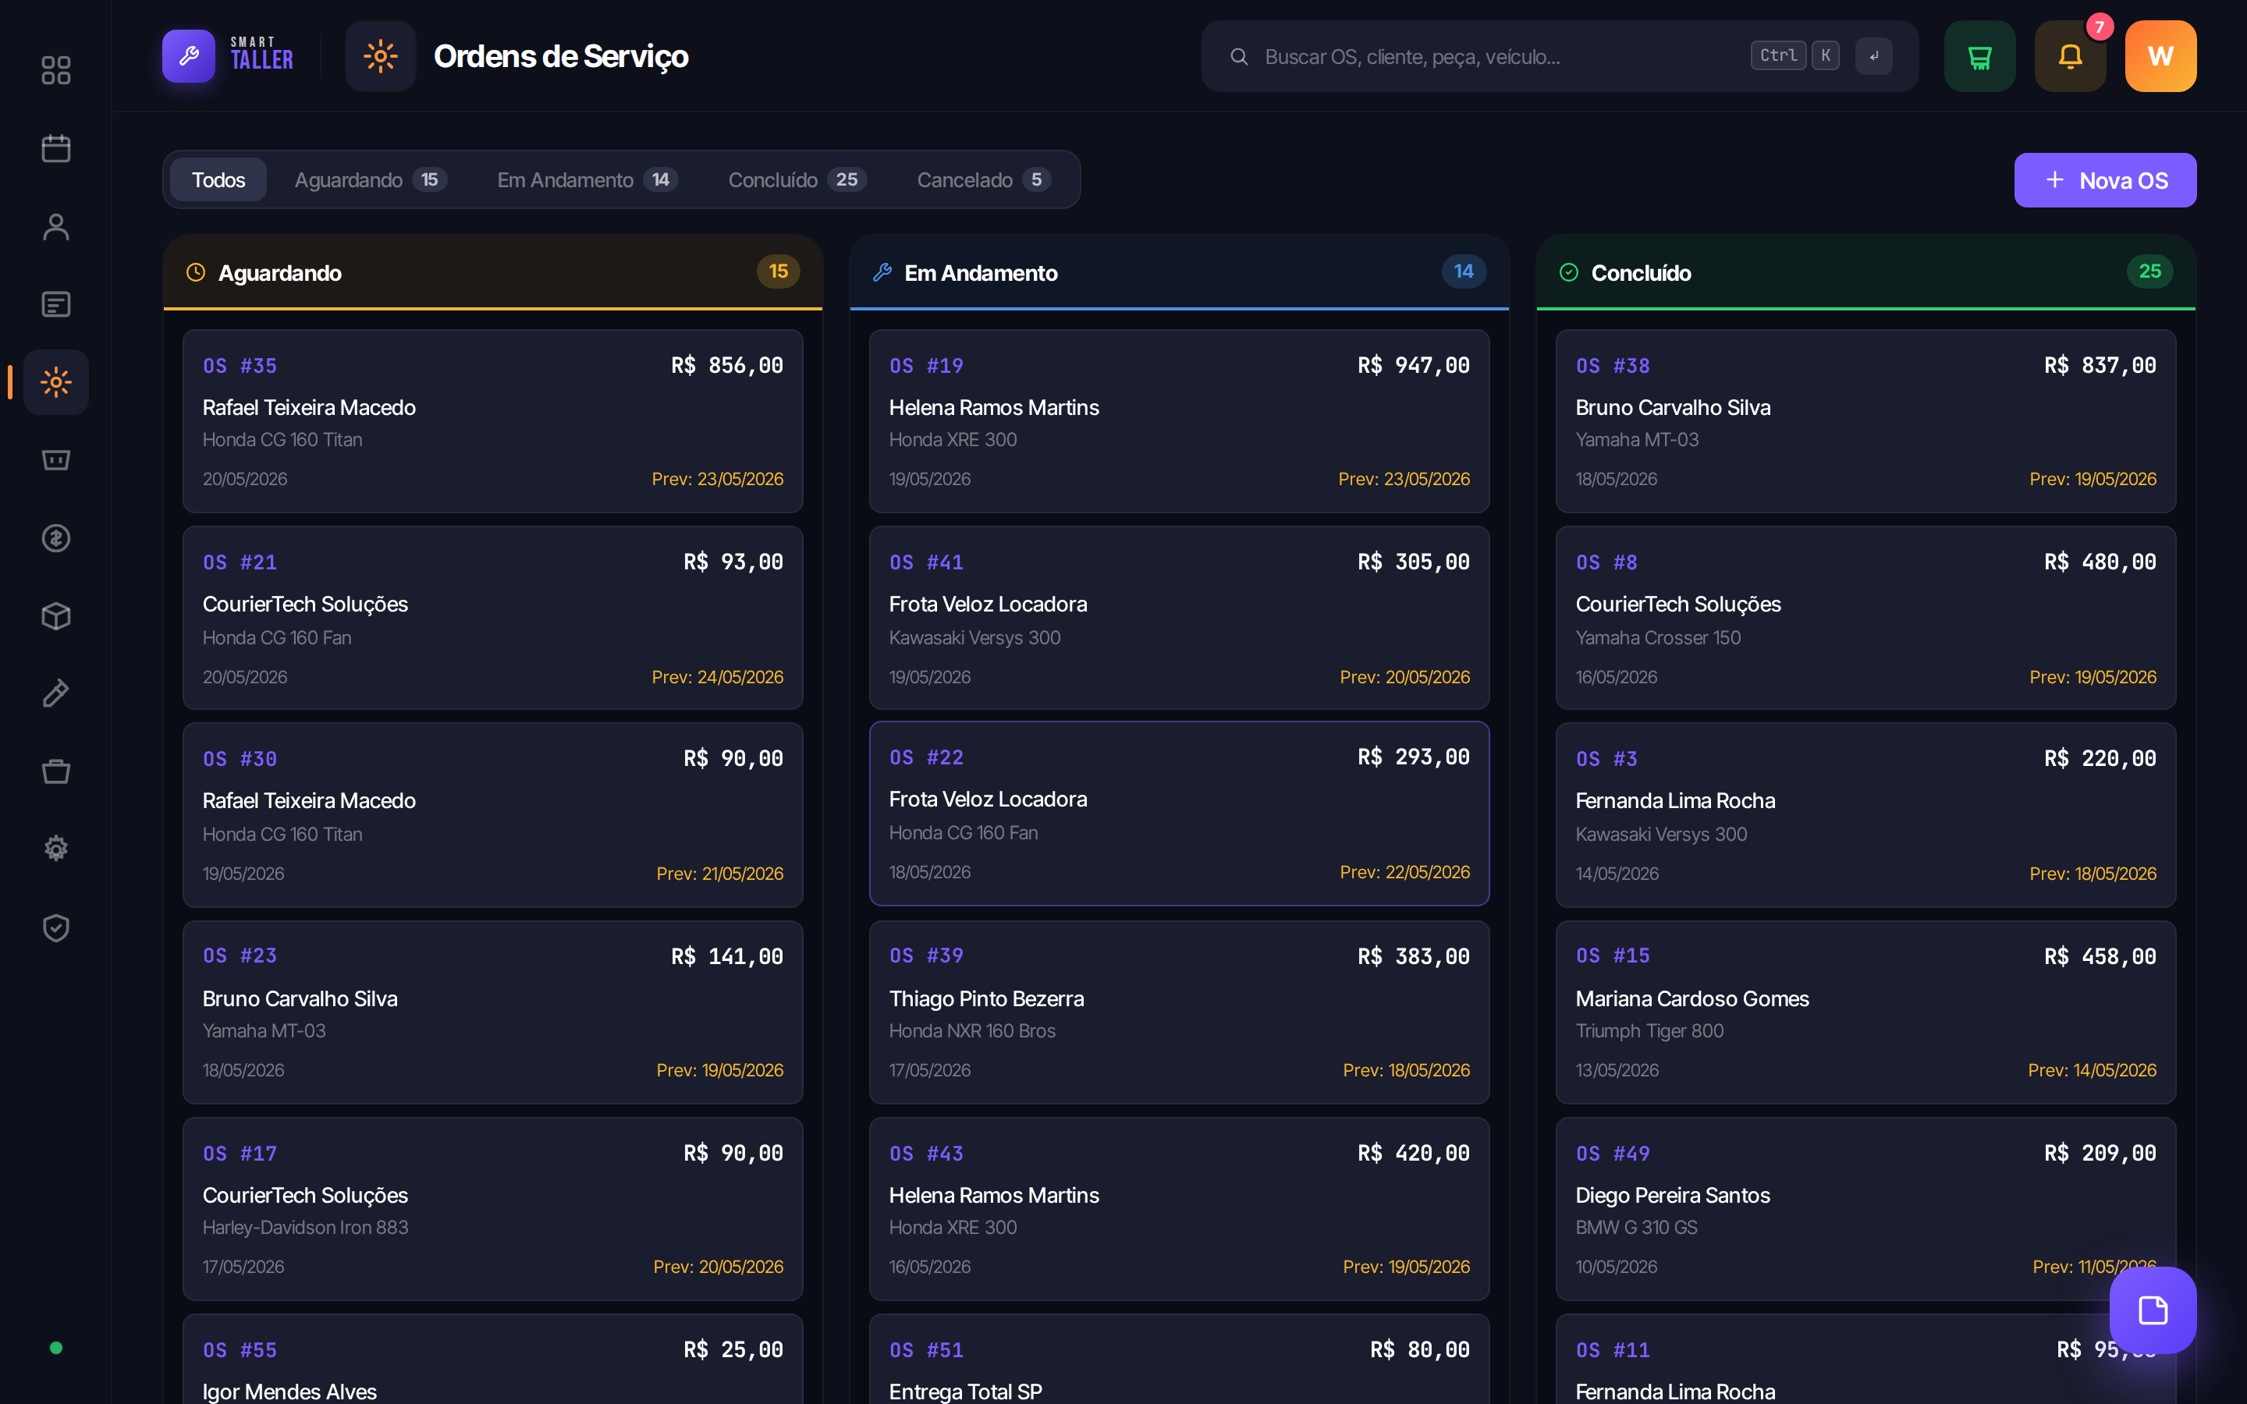The width and height of the screenshot is (2247, 1404).
Task: Click the Aguardando column header title
Action: click(279, 272)
